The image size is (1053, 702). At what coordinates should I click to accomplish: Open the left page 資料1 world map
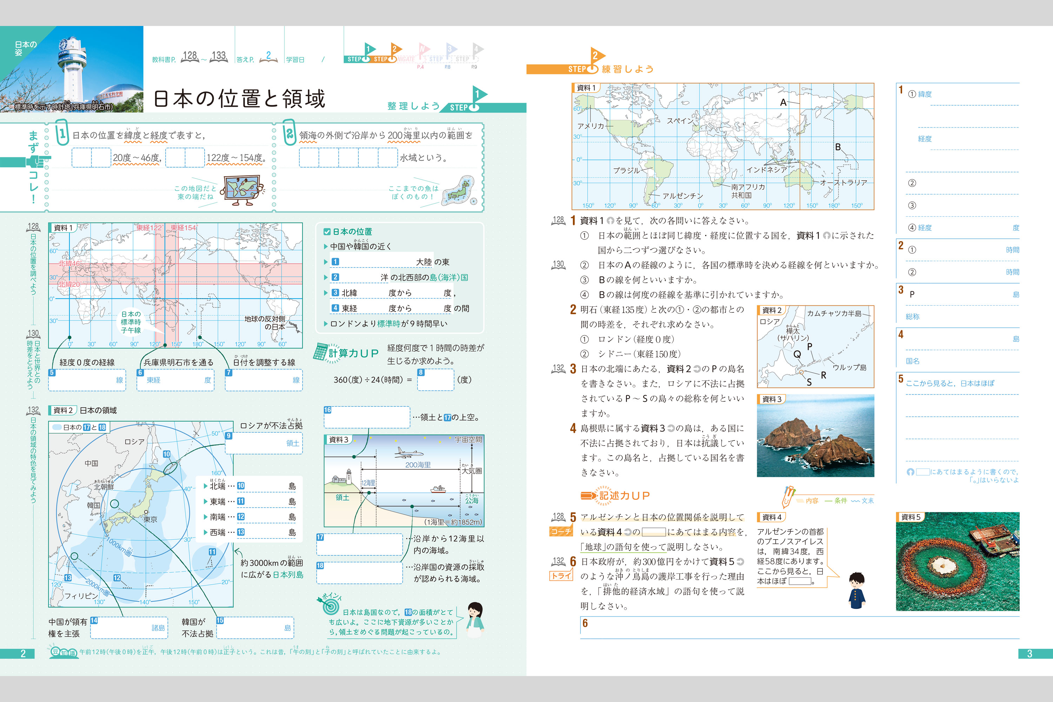175,285
